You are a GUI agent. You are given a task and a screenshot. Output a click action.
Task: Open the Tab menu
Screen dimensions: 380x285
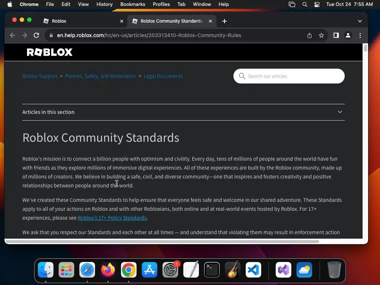(x=181, y=4)
